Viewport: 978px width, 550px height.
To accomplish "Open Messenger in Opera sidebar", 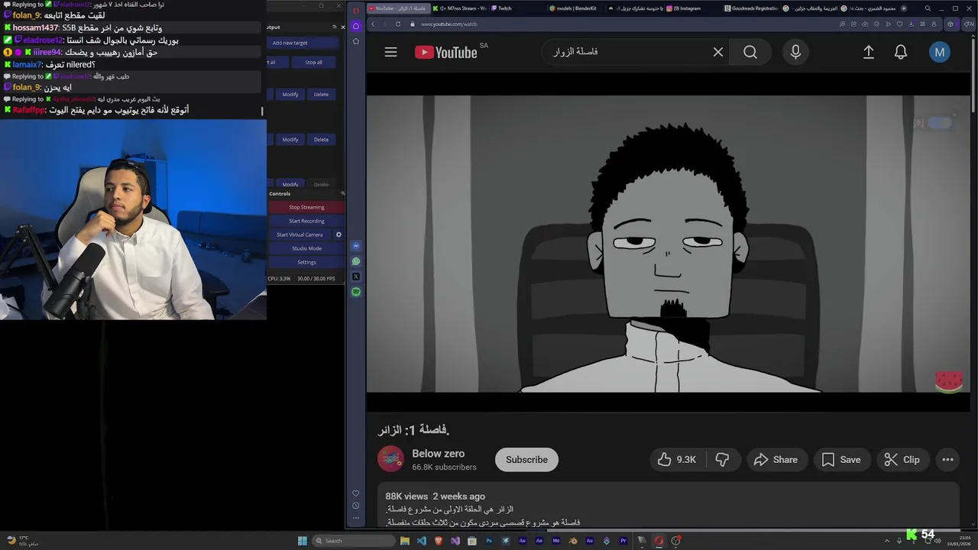I will click(356, 246).
